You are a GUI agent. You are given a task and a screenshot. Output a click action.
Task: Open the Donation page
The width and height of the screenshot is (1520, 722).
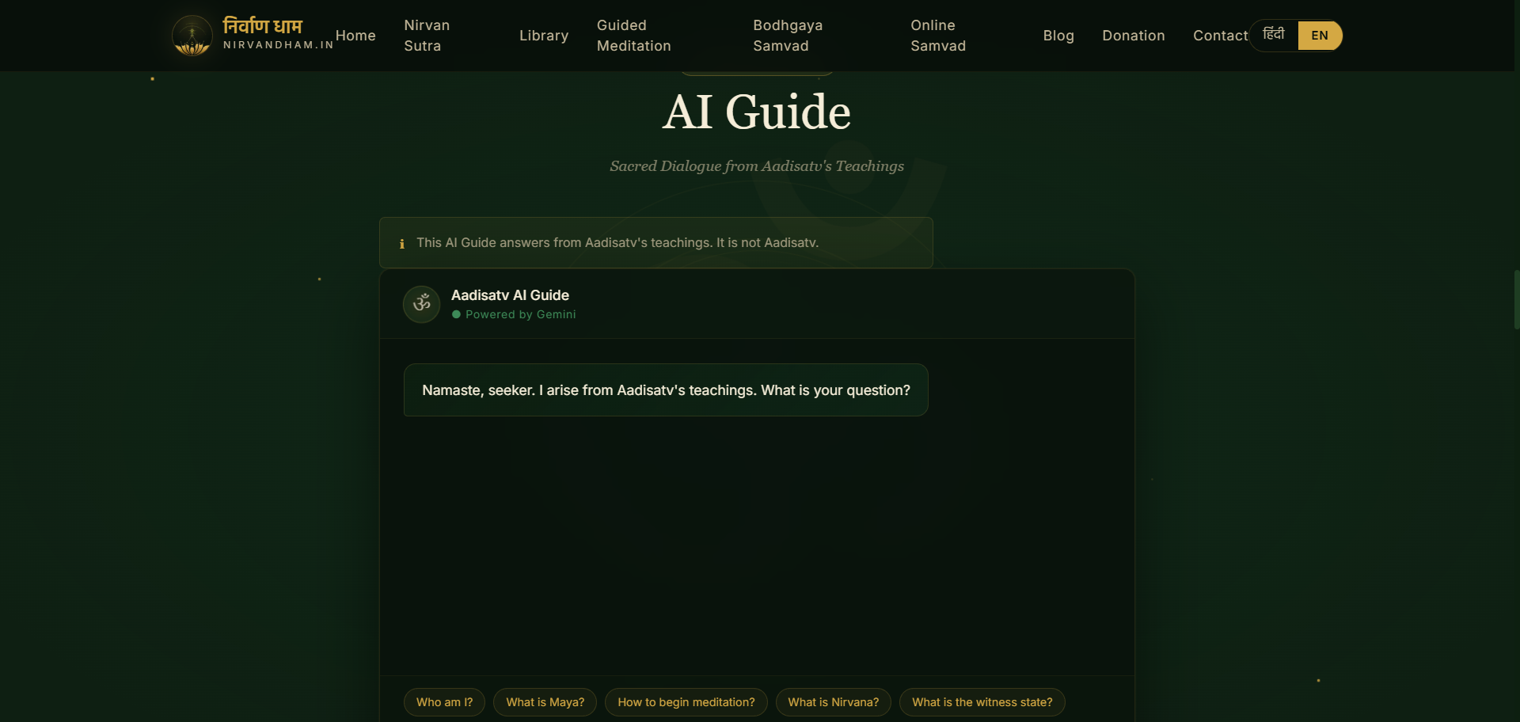pos(1134,36)
